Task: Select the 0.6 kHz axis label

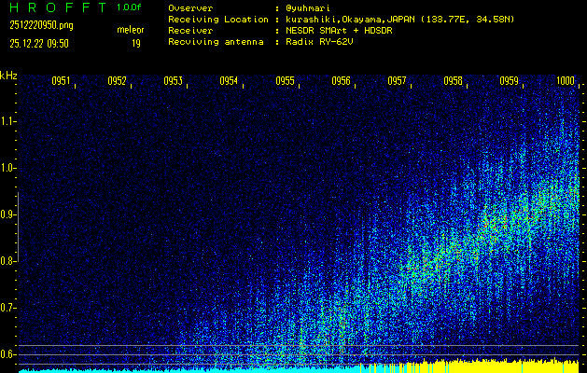Action: click(9, 354)
